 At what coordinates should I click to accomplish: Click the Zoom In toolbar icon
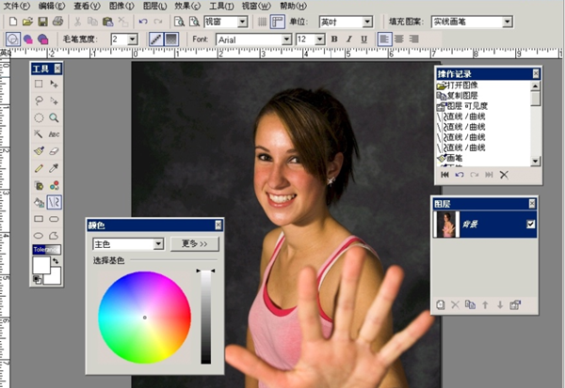tap(195, 22)
